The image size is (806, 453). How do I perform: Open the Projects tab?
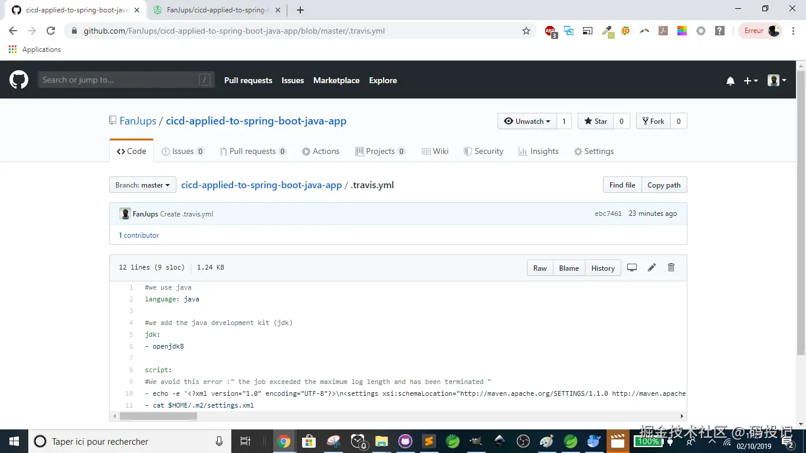coord(381,151)
